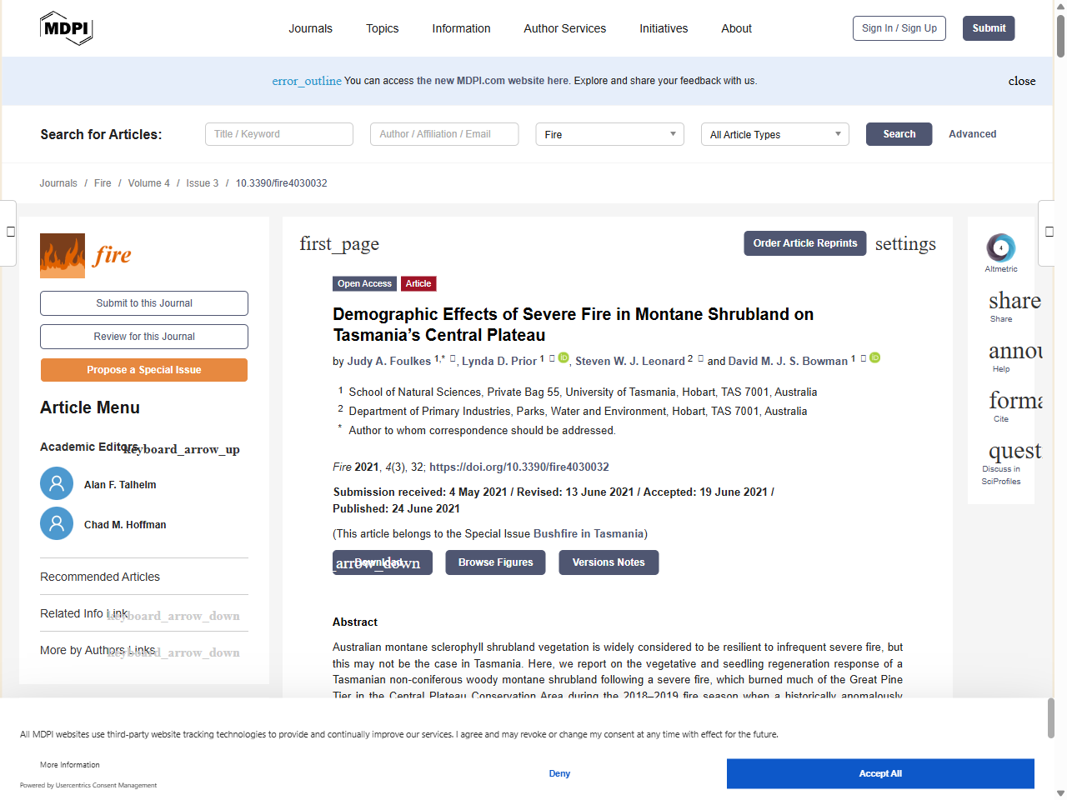Click the MDPI logo
The height and width of the screenshot is (800, 1067).
tap(66, 28)
